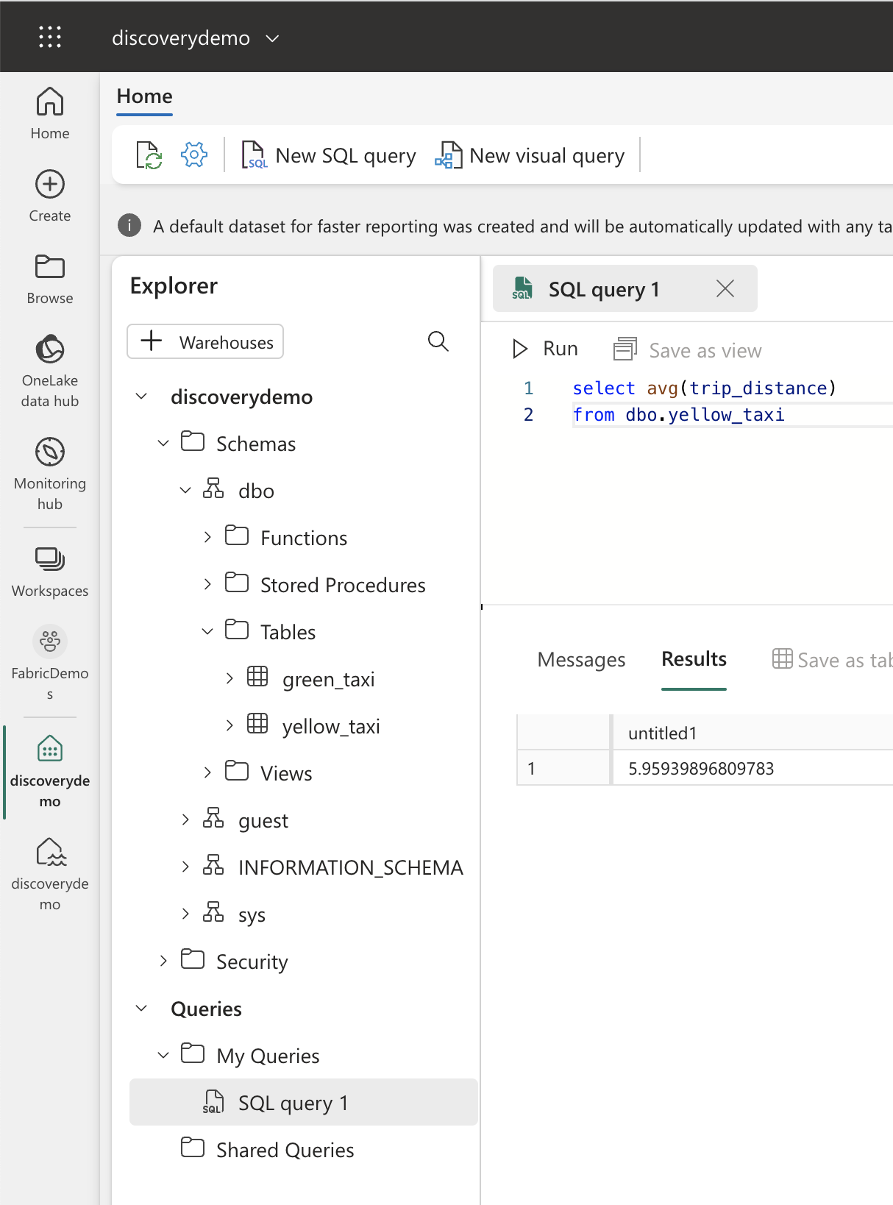The image size is (893, 1205).
Task: Collapse the Schemas folder chevron
Action: click(x=163, y=444)
